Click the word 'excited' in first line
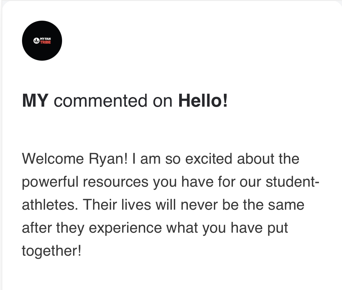Image resolution: width=342 pixels, height=290 pixels. (x=209, y=159)
